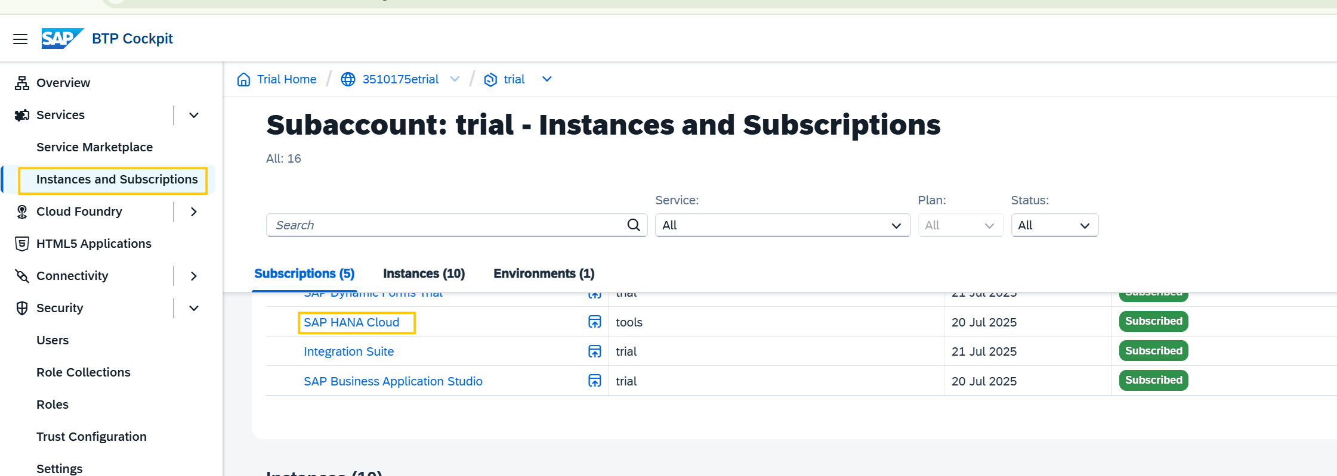Click the subaccount cube icon beside trial
Image resolution: width=1337 pixels, height=476 pixels.
click(x=490, y=79)
